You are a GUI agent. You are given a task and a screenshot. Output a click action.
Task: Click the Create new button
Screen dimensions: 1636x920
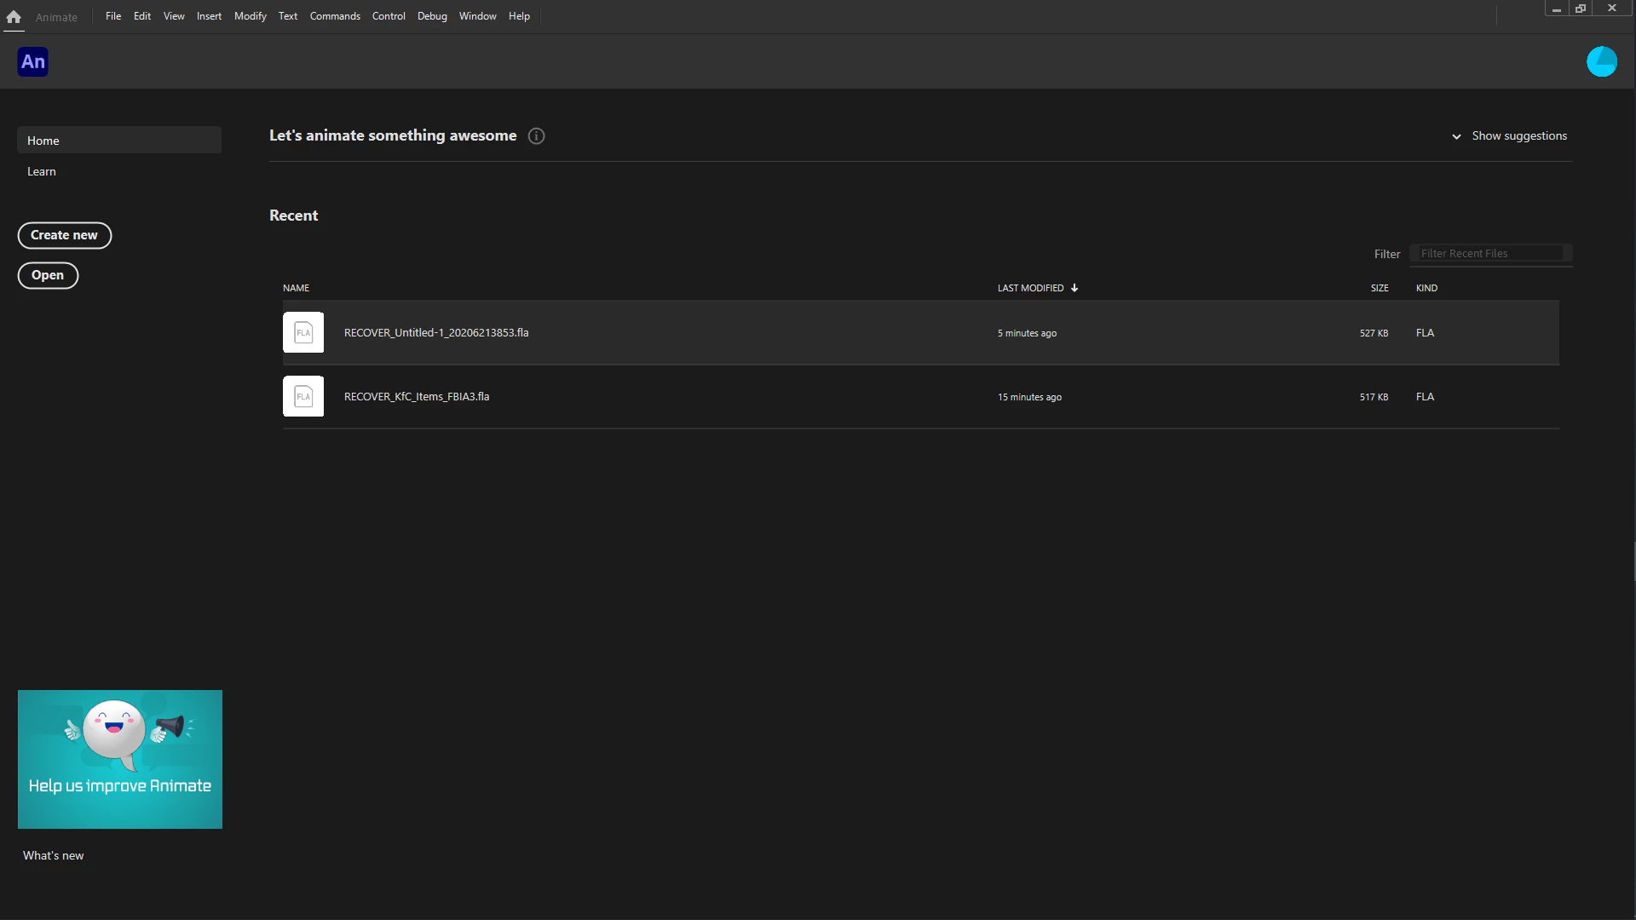coord(65,235)
